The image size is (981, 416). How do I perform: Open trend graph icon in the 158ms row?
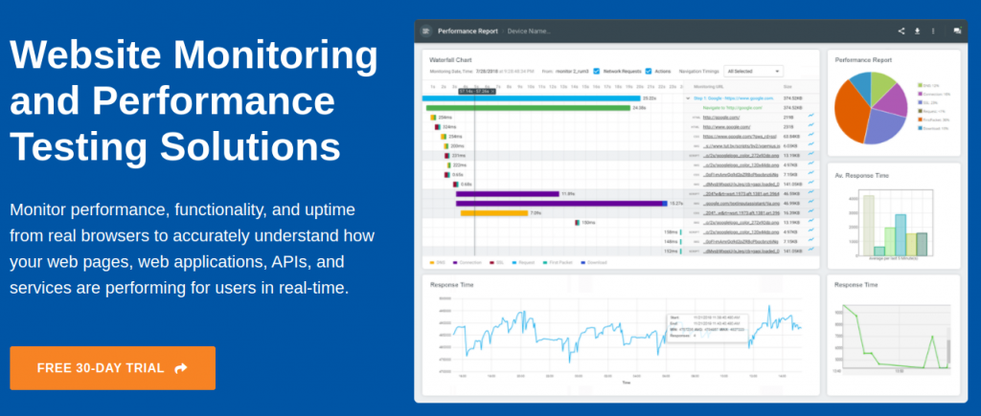(811, 231)
